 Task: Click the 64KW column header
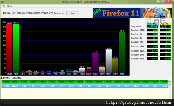pos(80,82)
